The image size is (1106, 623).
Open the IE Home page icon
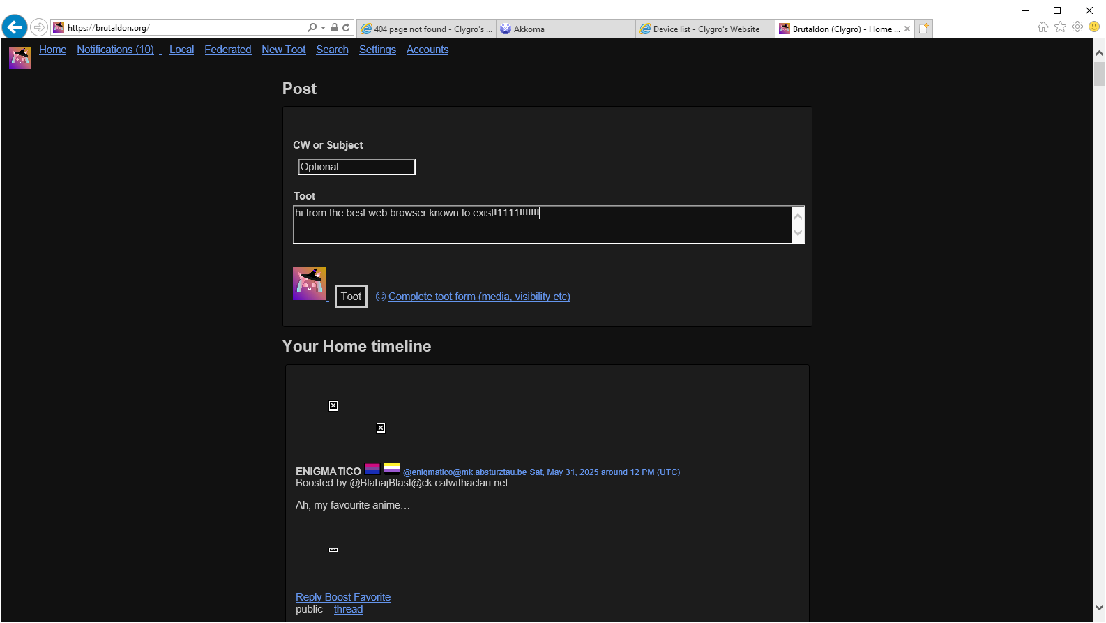pyautogui.click(x=1043, y=27)
